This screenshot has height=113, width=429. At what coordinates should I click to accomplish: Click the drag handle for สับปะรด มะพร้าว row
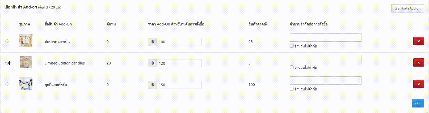tap(7, 41)
